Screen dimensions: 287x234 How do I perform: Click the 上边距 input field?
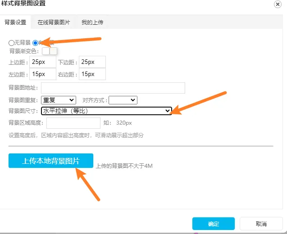click(x=43, y=62)
